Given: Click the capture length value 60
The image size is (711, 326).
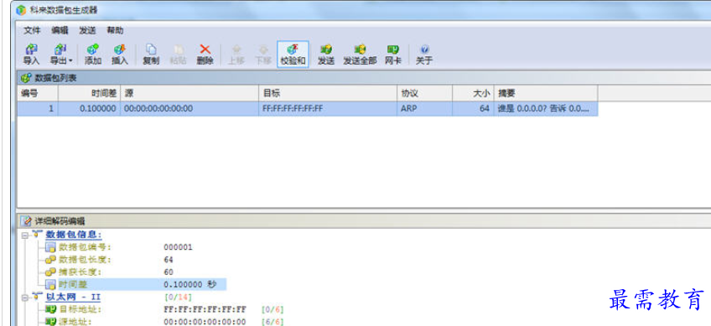Looking at the screenshot, I should pos(169,272).
